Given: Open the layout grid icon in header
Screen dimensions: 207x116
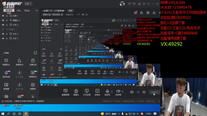Looking at the screenshot, I should [148, 13].
